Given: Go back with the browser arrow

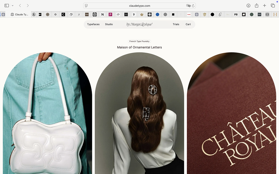Looking at the screenshot, I should (x=20, y=6).
